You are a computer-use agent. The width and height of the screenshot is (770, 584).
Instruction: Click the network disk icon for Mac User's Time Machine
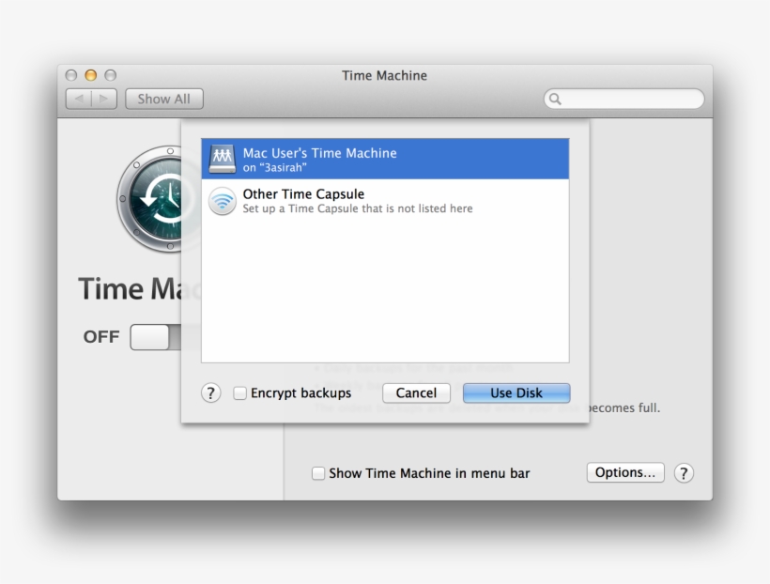coord(223,159)
